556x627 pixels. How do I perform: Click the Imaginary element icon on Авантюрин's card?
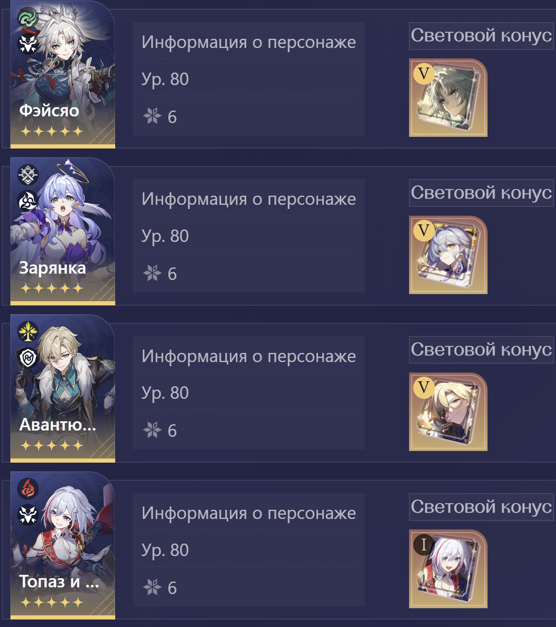pos(28,332)
